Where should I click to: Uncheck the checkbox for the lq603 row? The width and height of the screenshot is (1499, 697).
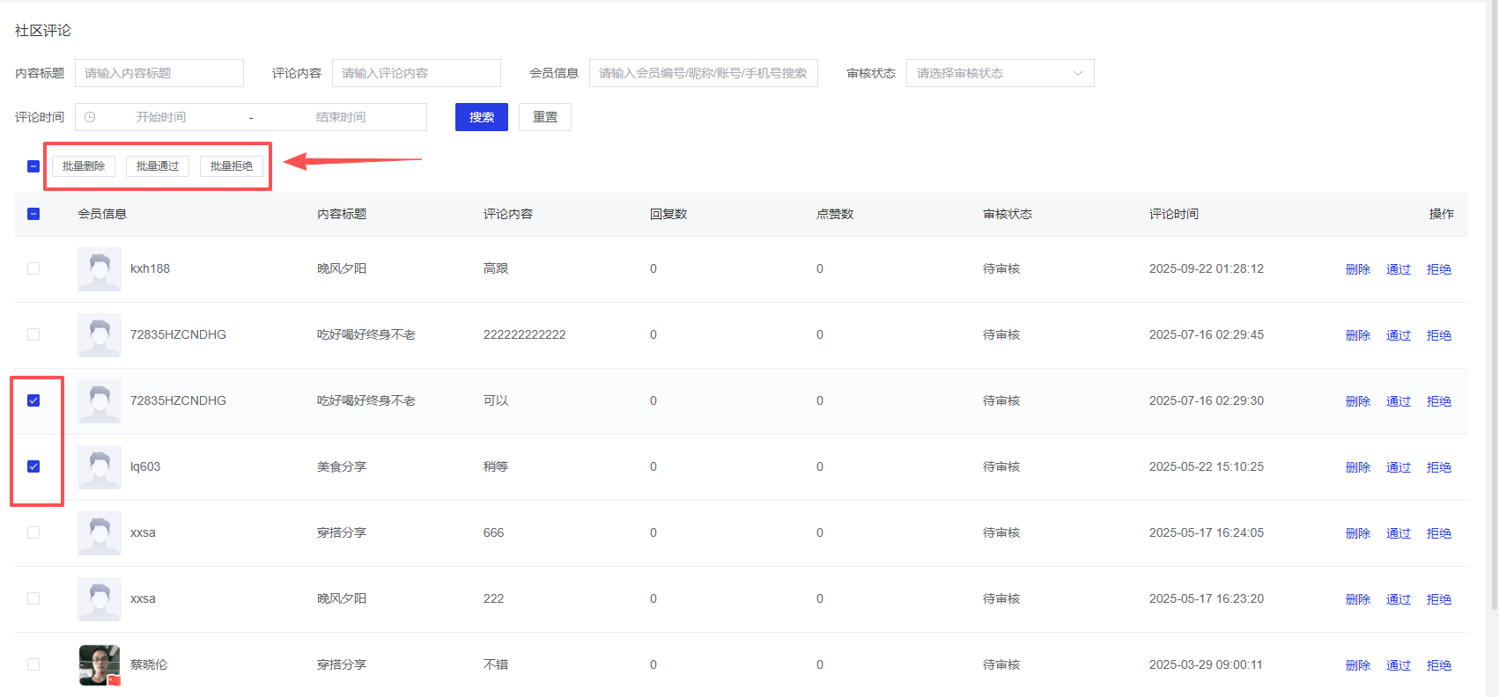tap(33, 466)
